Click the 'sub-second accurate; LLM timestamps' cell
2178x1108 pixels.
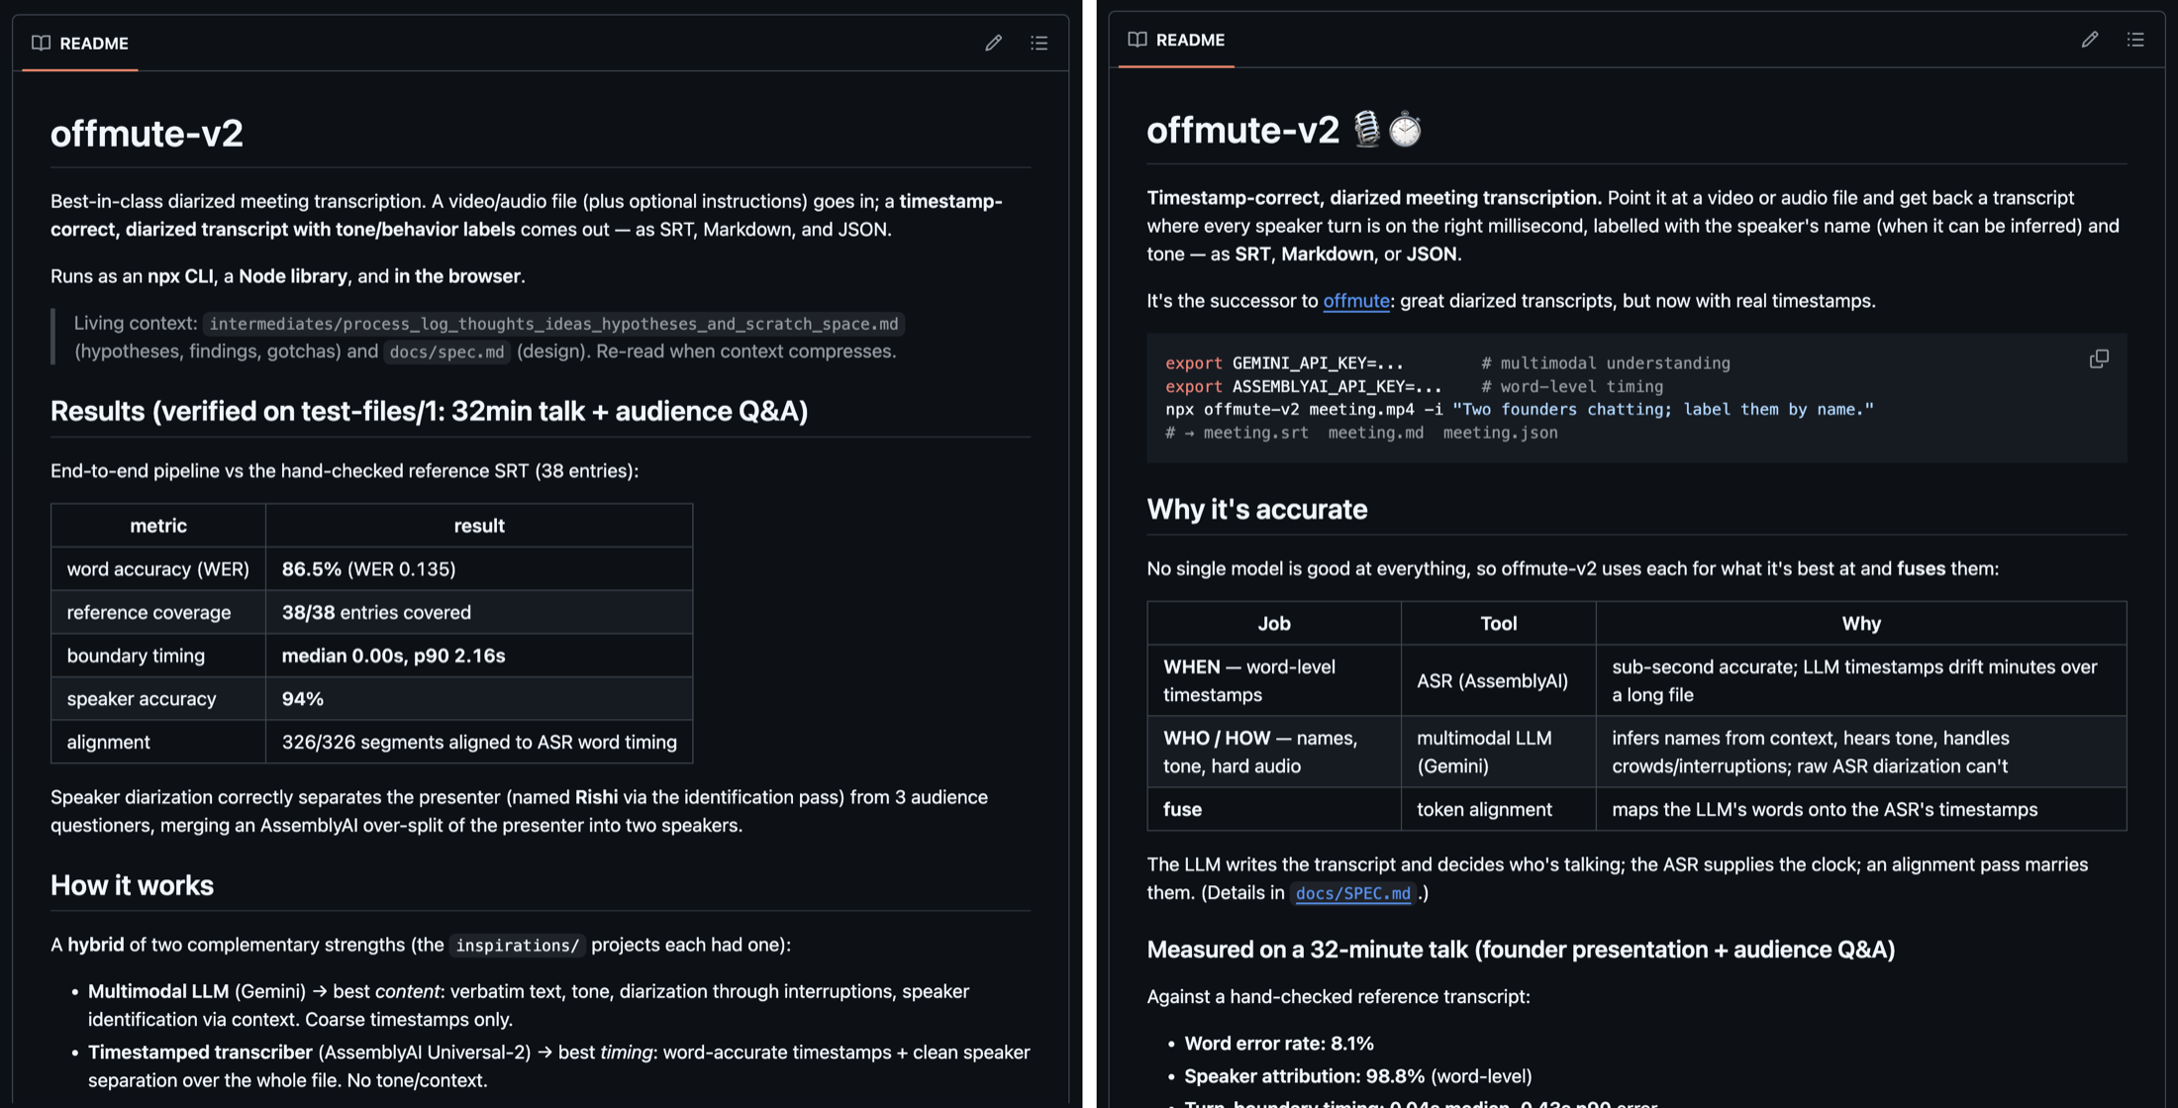[x=1861, y=681]
